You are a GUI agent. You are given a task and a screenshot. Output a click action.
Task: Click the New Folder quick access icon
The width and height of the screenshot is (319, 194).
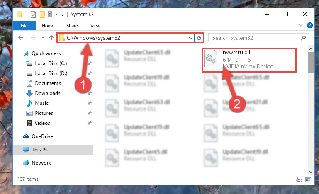coord(42,15)
